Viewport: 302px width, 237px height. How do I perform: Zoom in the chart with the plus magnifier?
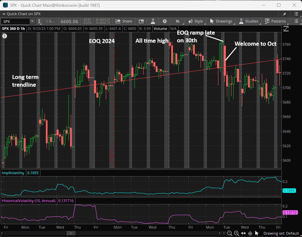pos(236,233)
